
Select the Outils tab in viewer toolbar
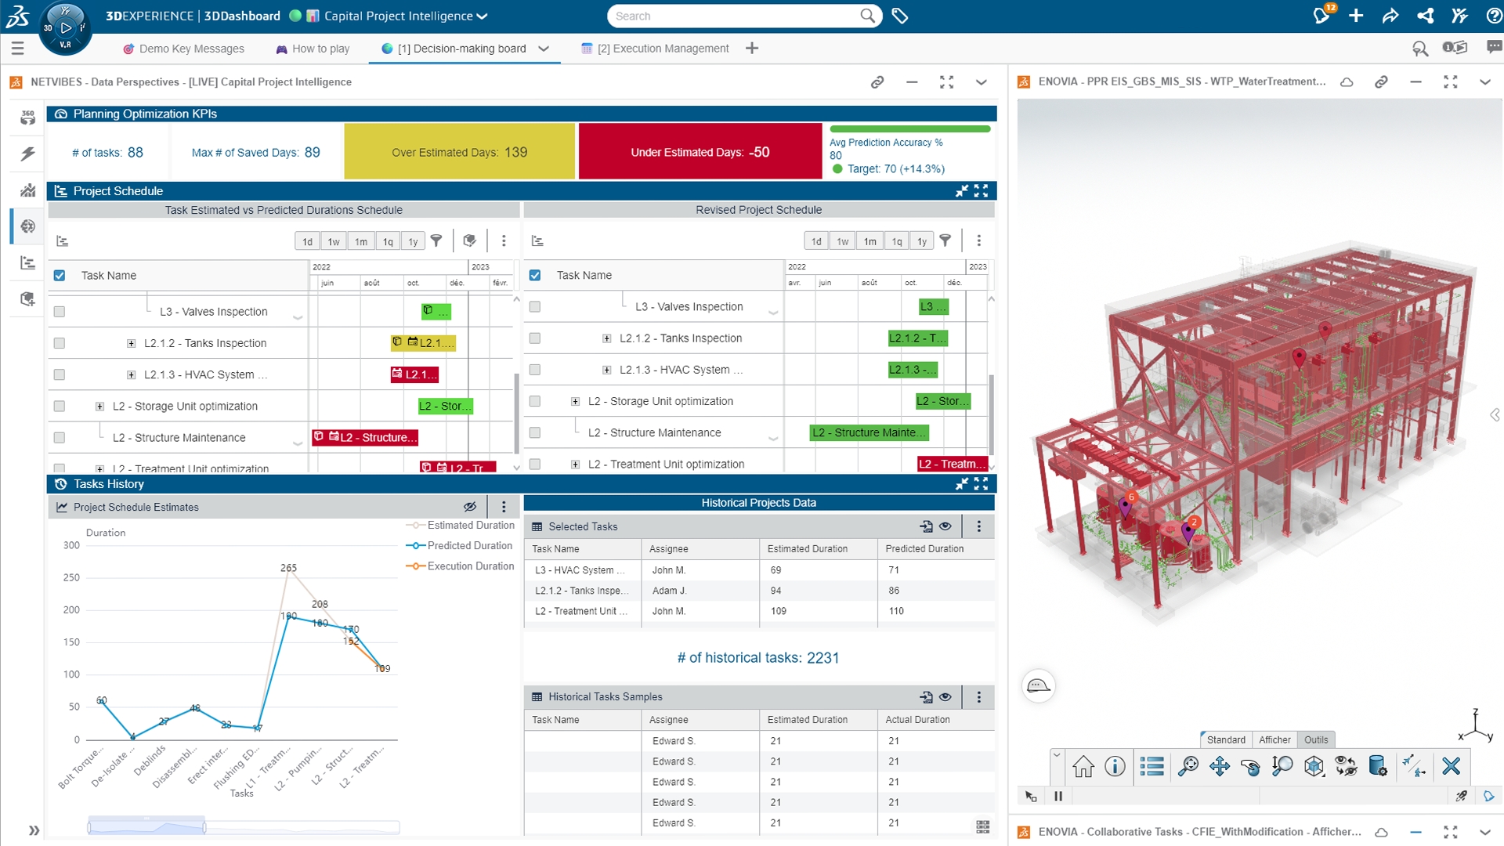[x=1315, y=739]
